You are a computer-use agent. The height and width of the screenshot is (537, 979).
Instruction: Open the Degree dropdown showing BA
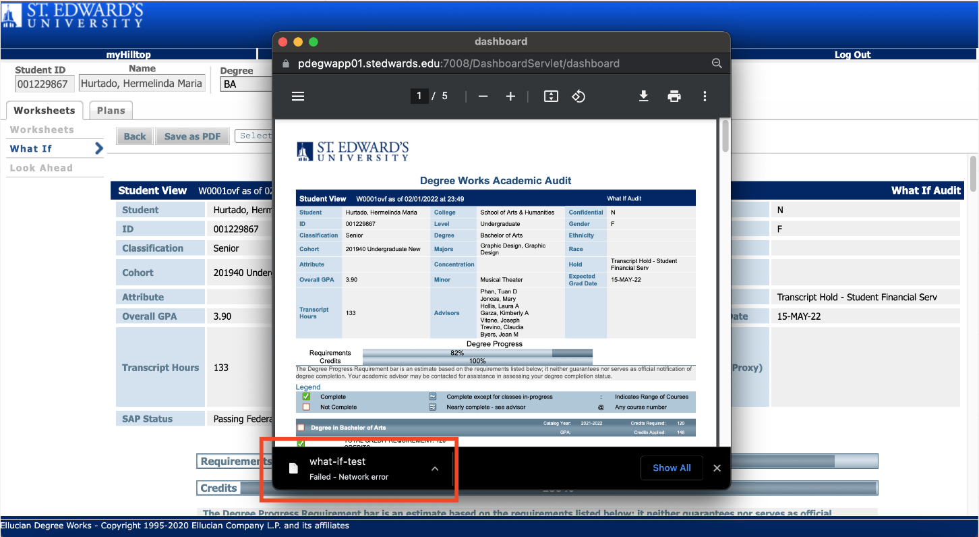(x=245, y=84)
